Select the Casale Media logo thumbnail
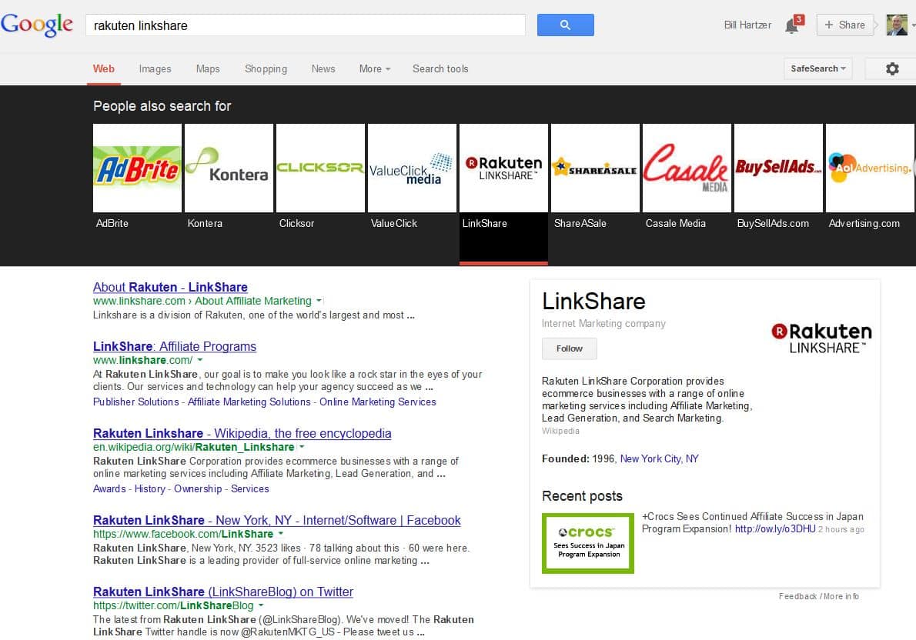This screenshot has height=640, width=916. (x=687, y=168)
